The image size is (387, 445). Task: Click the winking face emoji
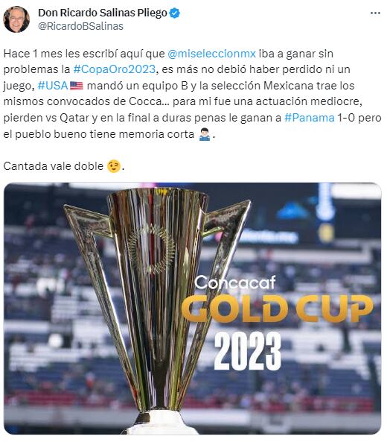click(x=114, y=166)
